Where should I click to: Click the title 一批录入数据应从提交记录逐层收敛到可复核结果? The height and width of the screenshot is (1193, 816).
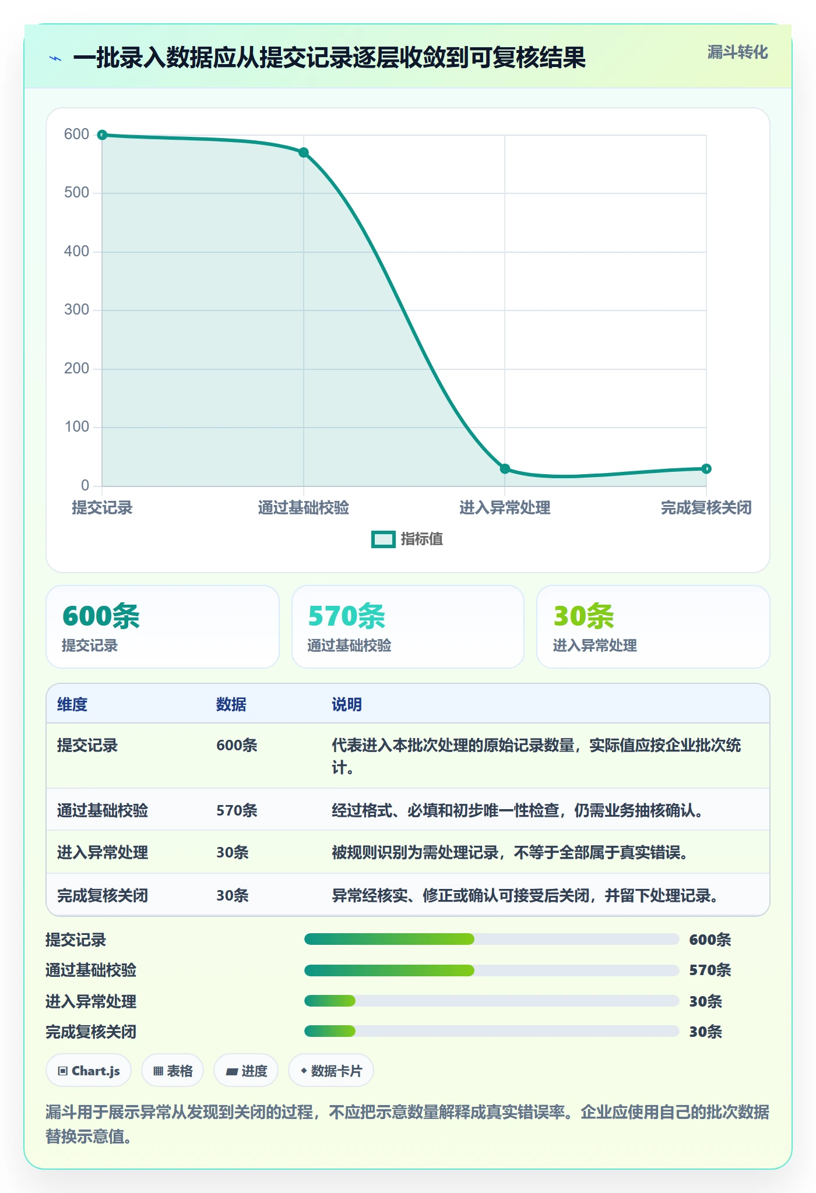click(329, 58)
